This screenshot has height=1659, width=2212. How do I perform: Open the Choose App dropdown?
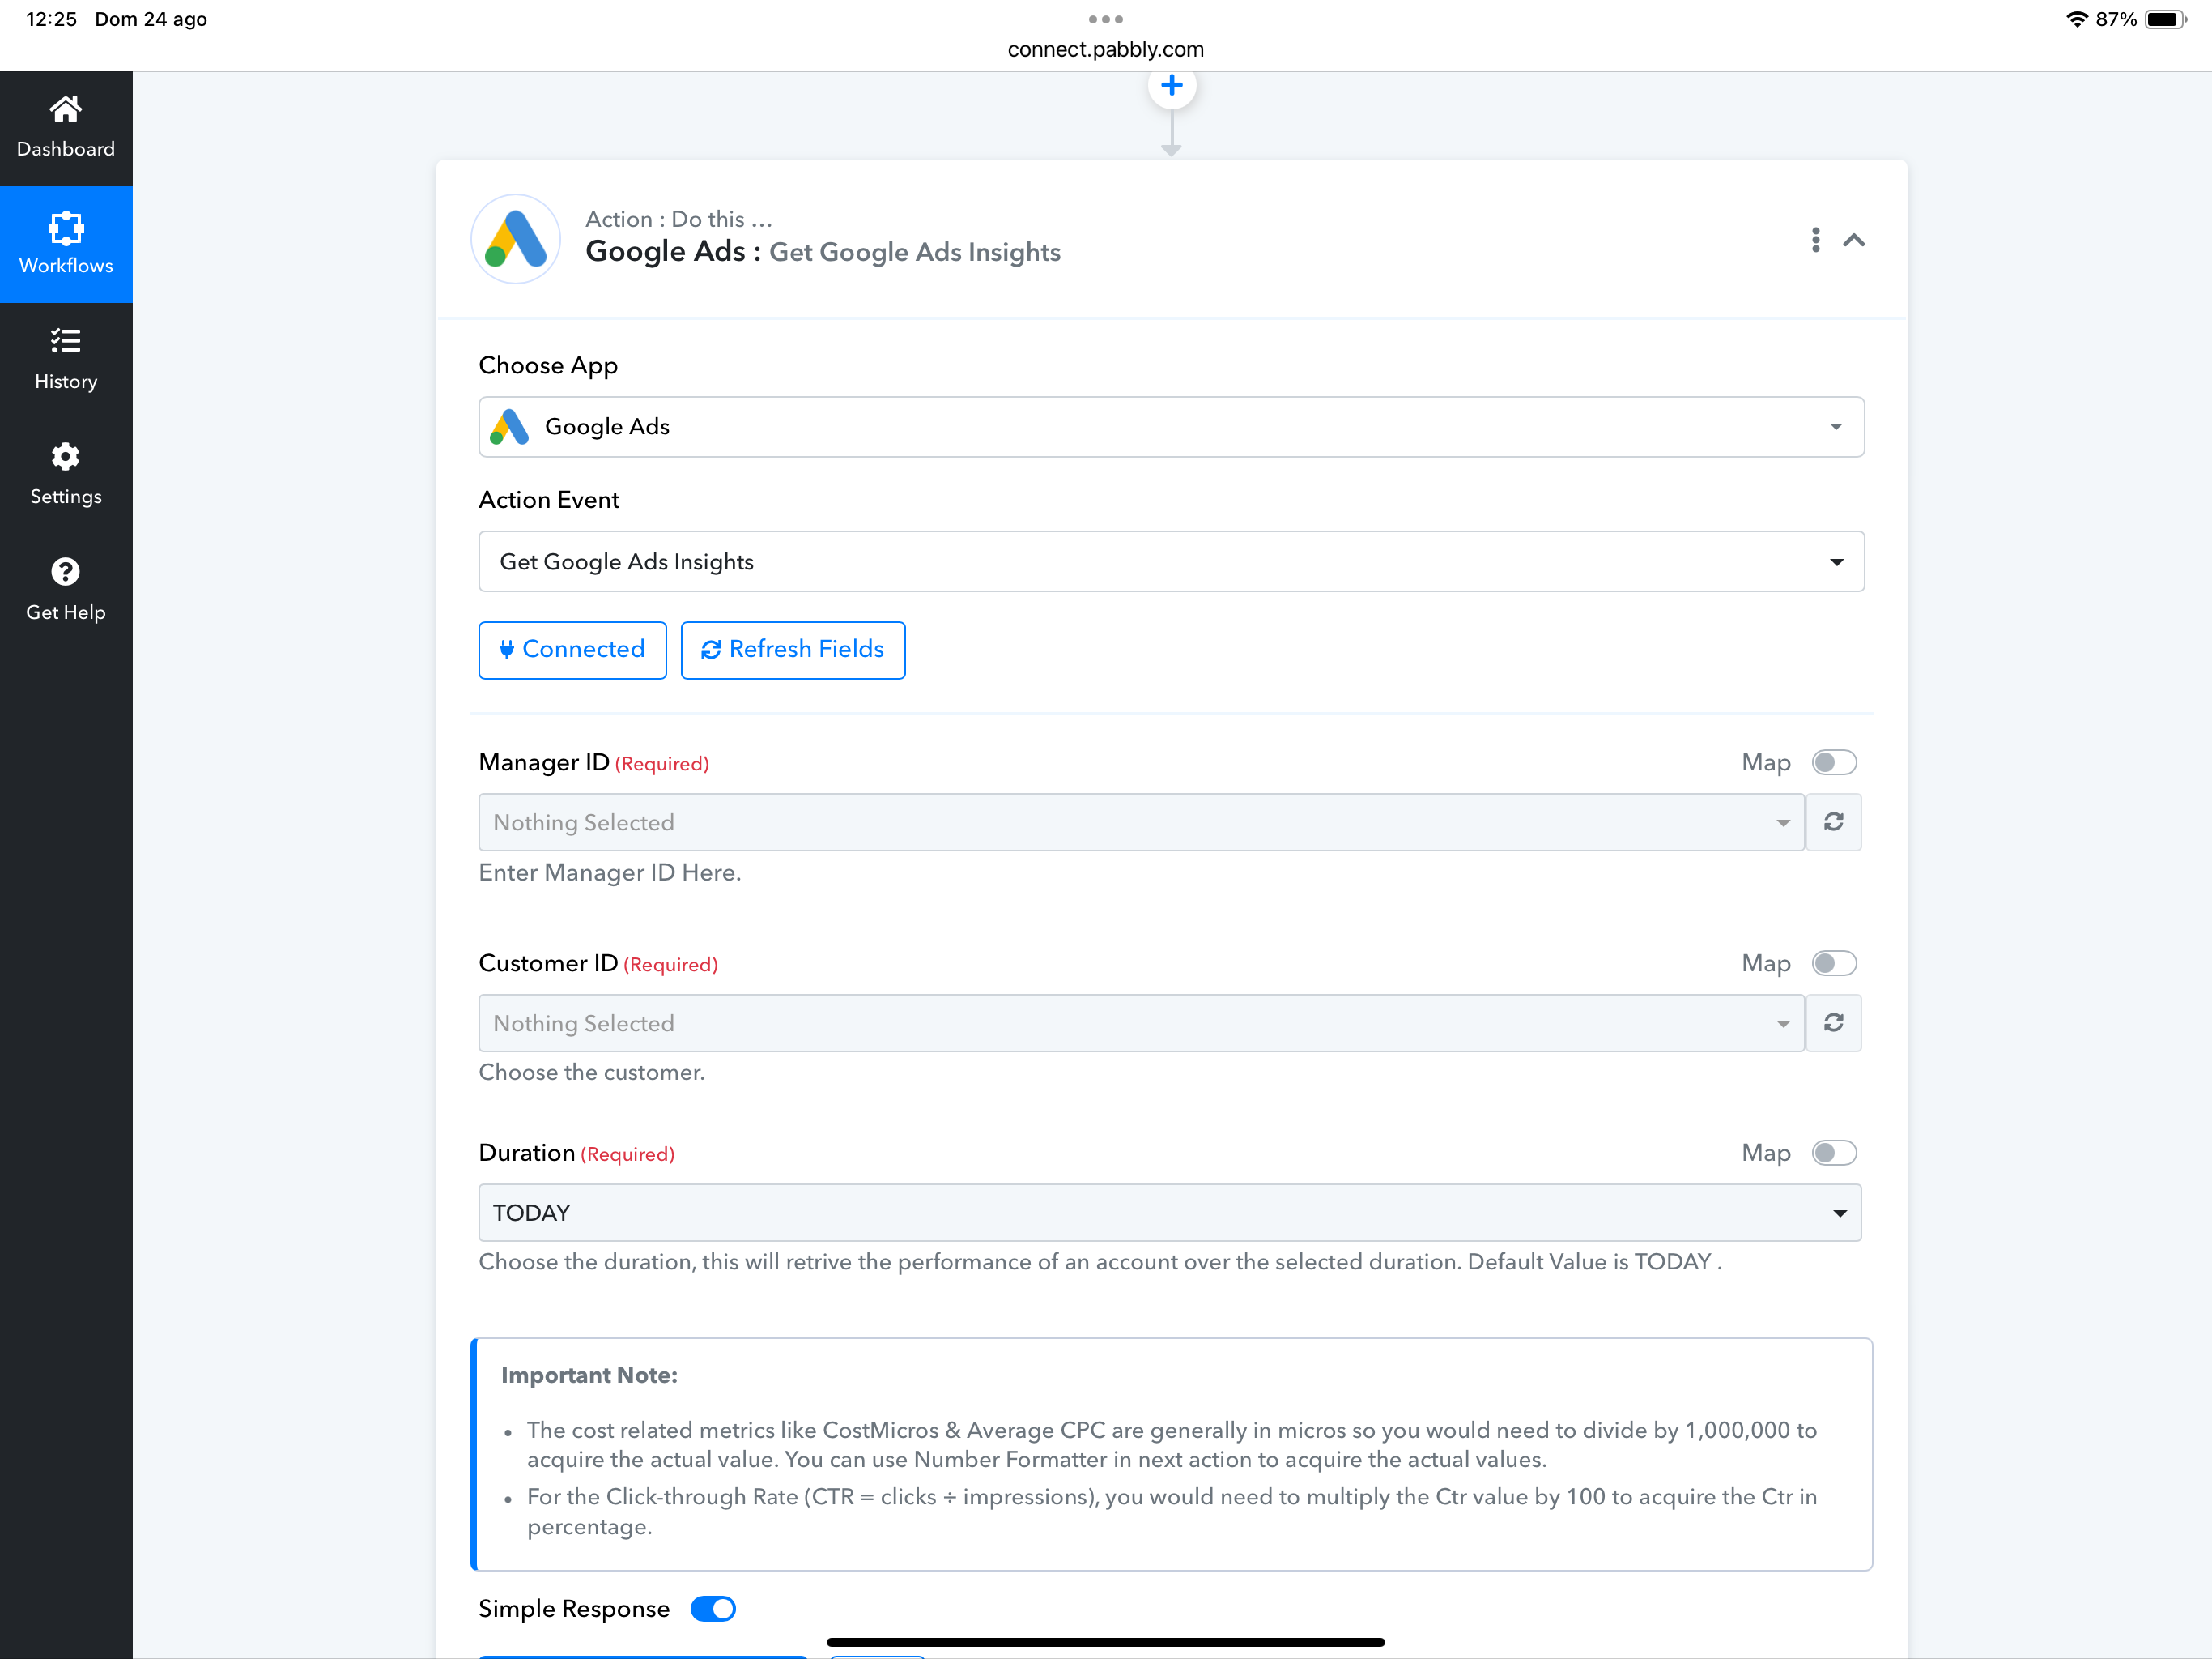point(1171,427)
